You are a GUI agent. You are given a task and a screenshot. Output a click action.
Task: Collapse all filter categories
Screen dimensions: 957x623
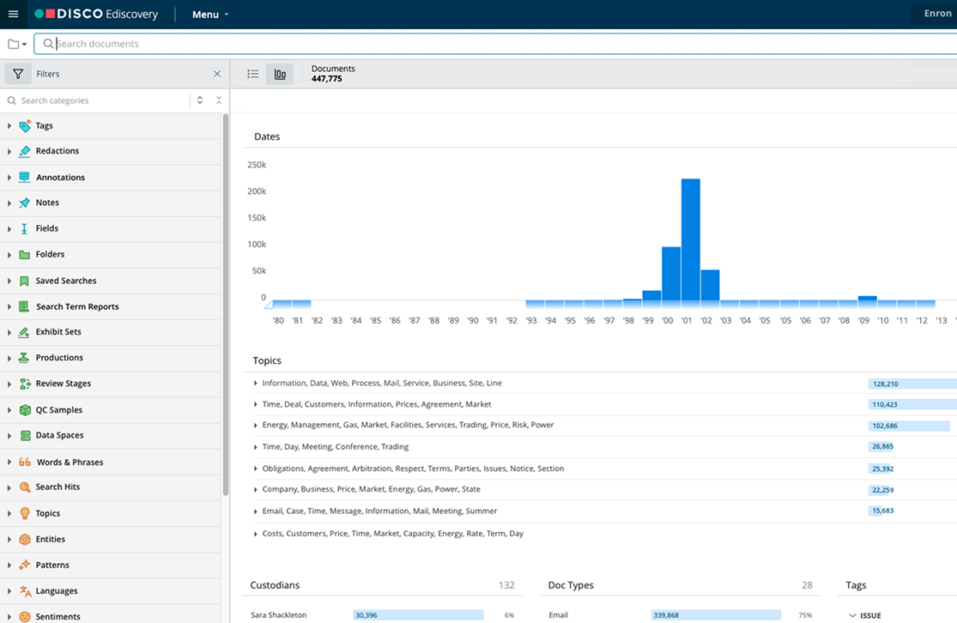click(x=219, y=100)
